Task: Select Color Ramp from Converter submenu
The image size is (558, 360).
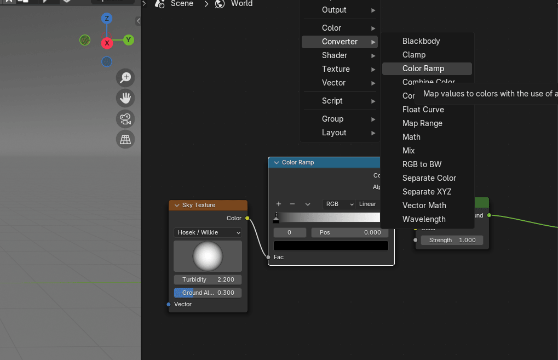Action: (x=423, y=68)
